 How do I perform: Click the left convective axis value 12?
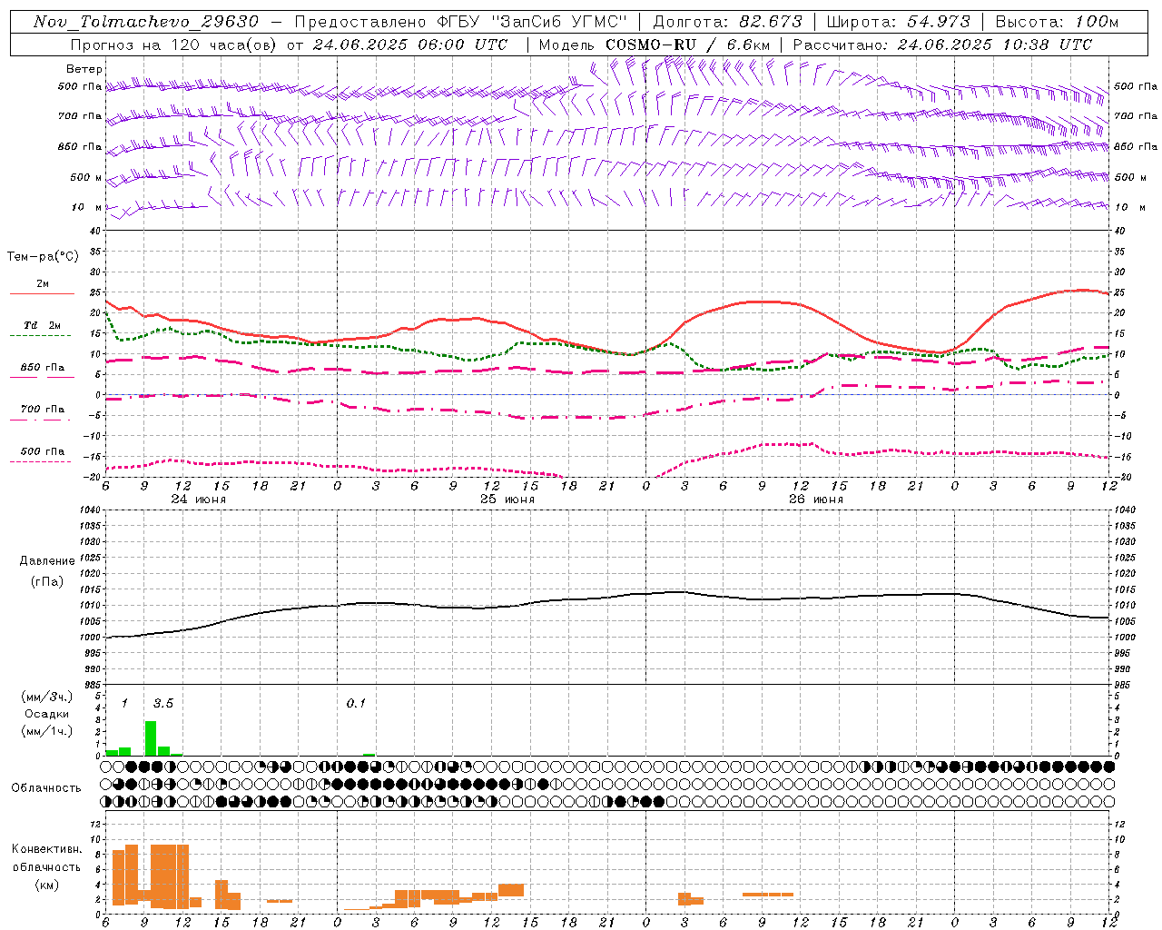(x=96, y=825)
